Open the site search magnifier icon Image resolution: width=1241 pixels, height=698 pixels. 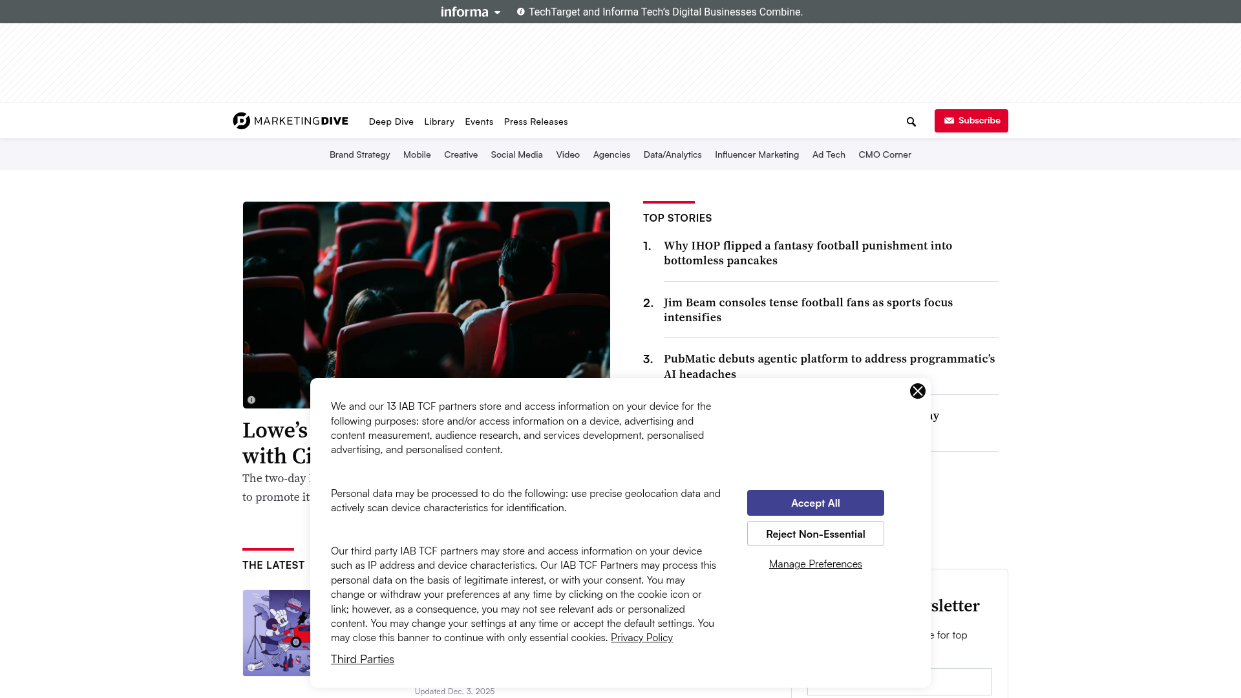pyautogui.click(x=911, y=122)
